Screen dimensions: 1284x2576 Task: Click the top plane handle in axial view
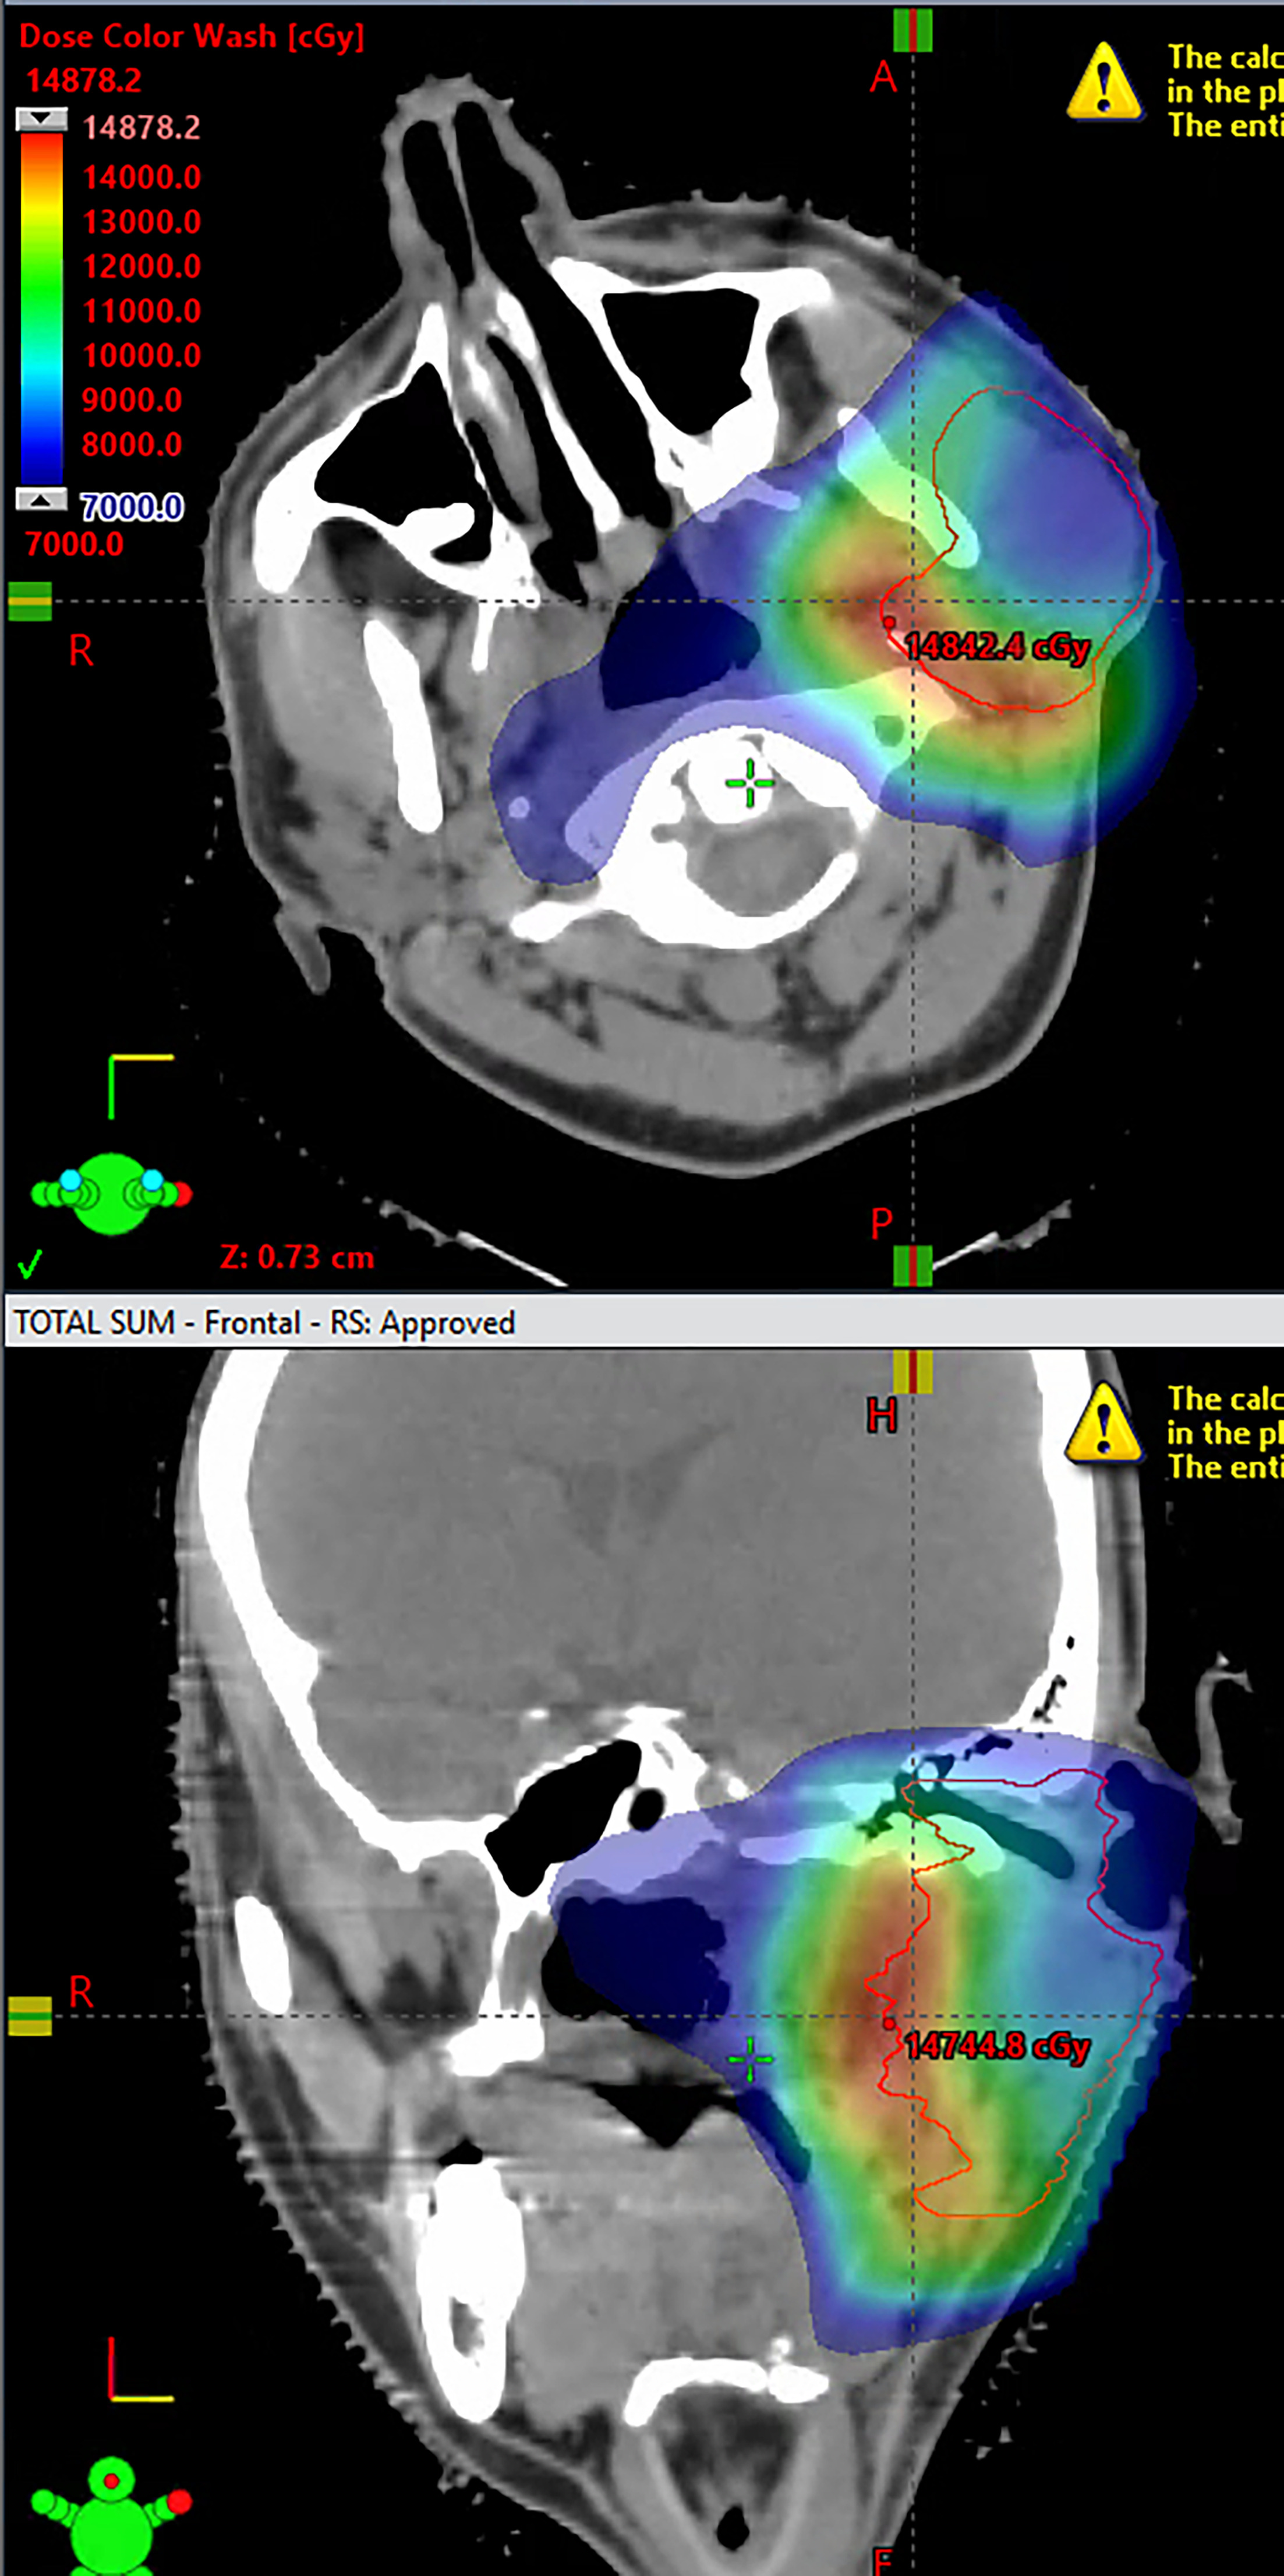[x=913, y=30]
